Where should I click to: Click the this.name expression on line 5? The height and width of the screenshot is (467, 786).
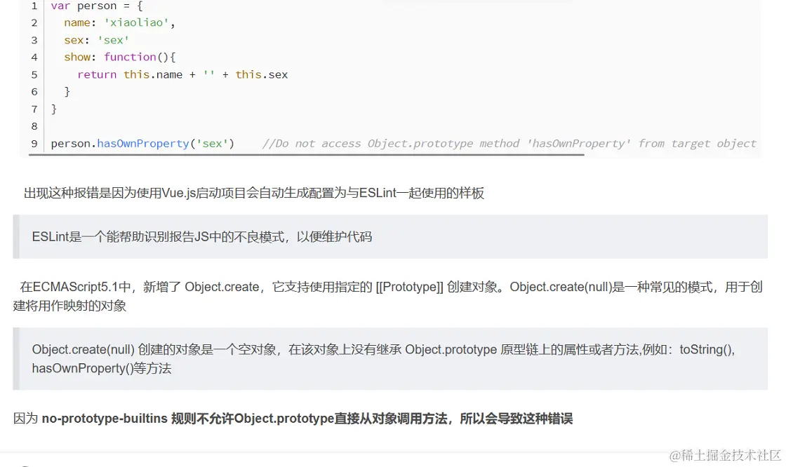153,74
